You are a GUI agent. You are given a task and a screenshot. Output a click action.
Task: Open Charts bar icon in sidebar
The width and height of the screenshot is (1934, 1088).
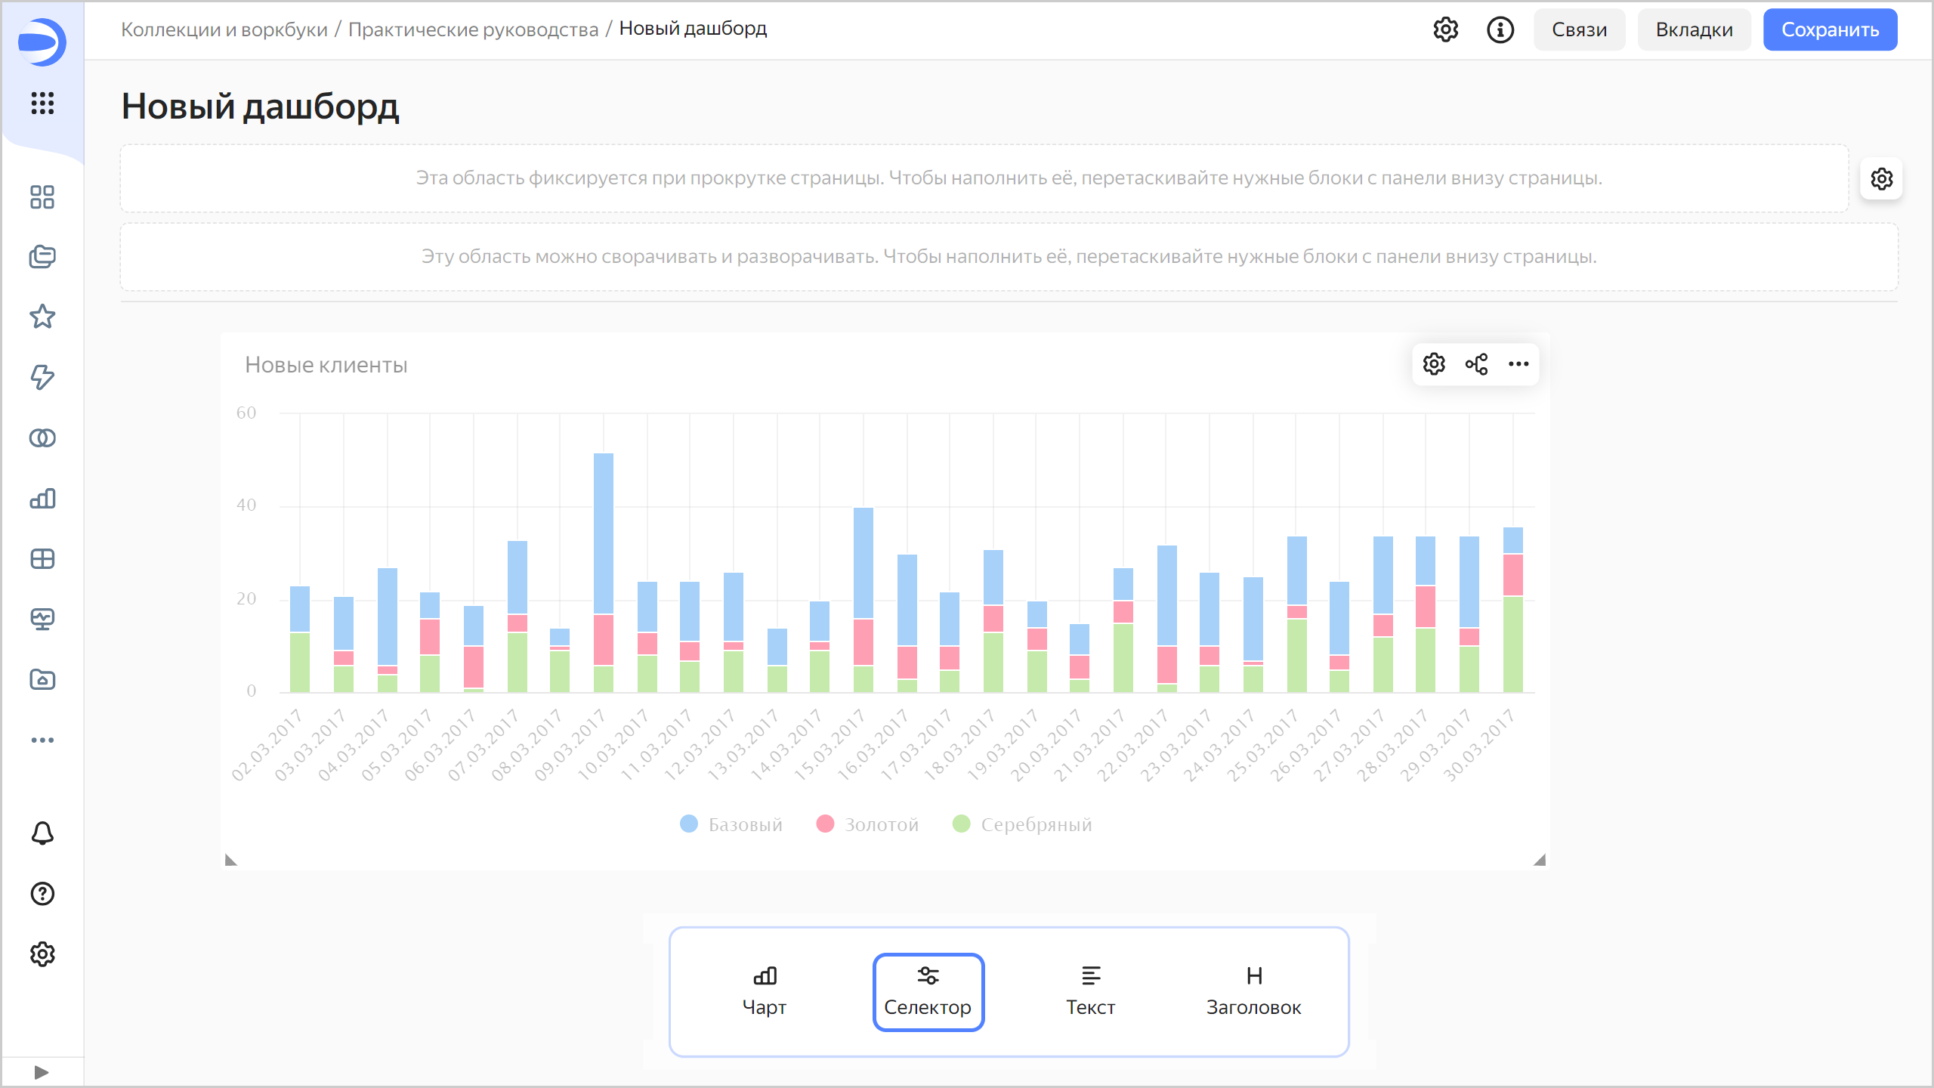(x=42, y=498)
